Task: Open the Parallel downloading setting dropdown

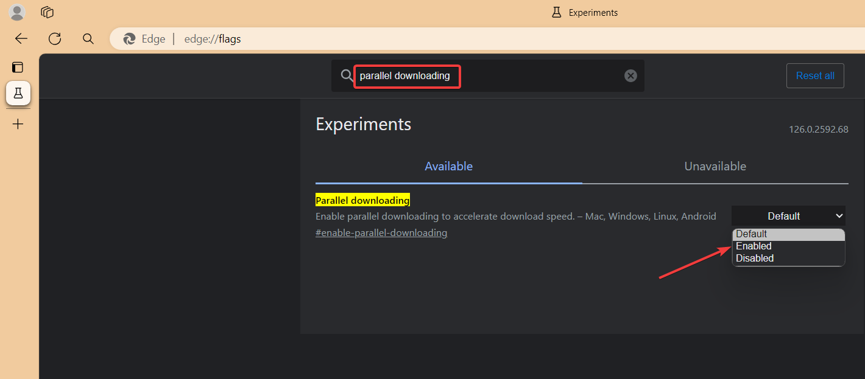Action: (x=788, y=215)
